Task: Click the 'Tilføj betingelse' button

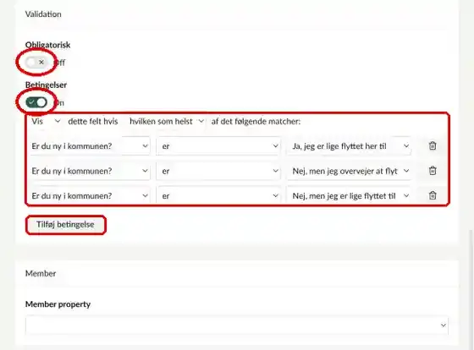Action: [x=66, y=225]
